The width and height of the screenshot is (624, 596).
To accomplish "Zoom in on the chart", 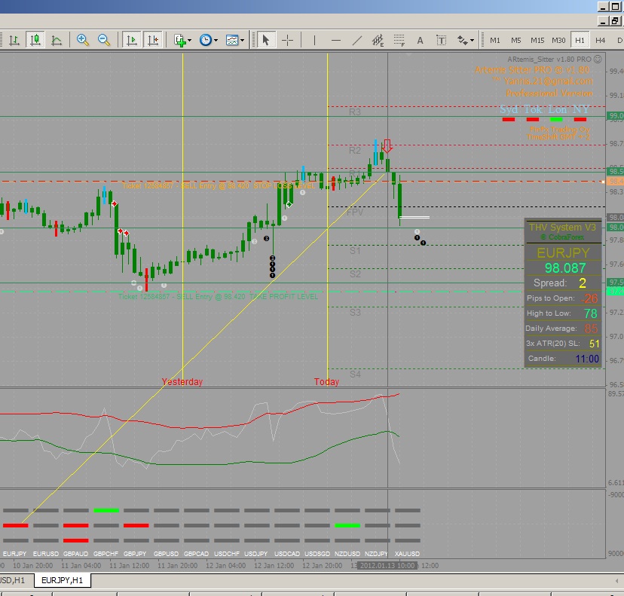I will coord(83,40).
